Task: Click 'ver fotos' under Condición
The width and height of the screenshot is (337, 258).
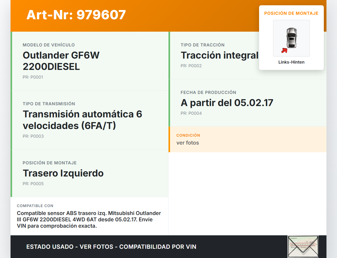Action: (x=187, y=143)
